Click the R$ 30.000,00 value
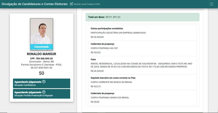 pos(97,37)
